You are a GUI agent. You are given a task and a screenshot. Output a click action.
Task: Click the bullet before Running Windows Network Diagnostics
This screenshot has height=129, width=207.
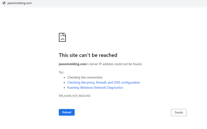[x=64, y=88]
